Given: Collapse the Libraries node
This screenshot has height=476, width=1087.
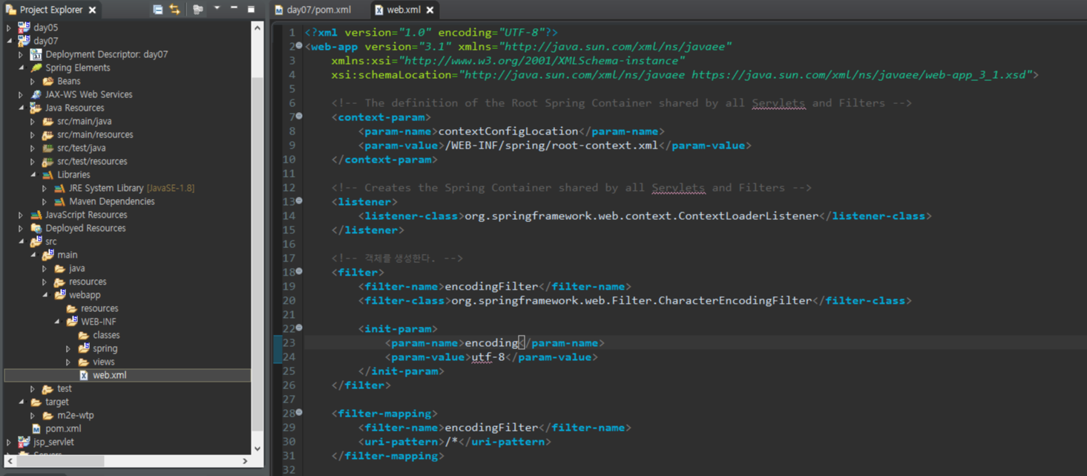Looking at the screenshot, I should pyautogui.click(x=33, y=175).
